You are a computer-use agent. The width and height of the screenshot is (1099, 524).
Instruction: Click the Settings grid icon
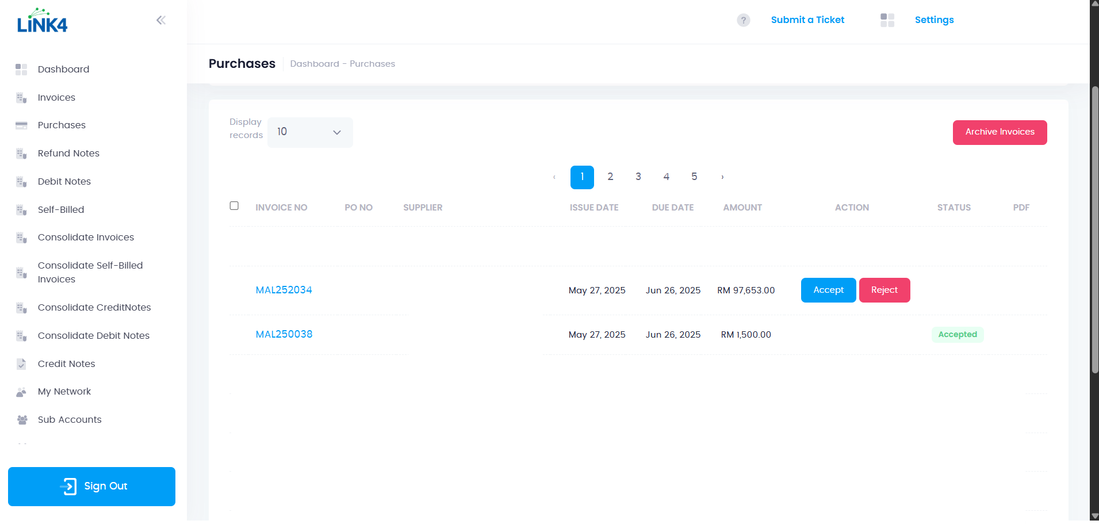887,20
